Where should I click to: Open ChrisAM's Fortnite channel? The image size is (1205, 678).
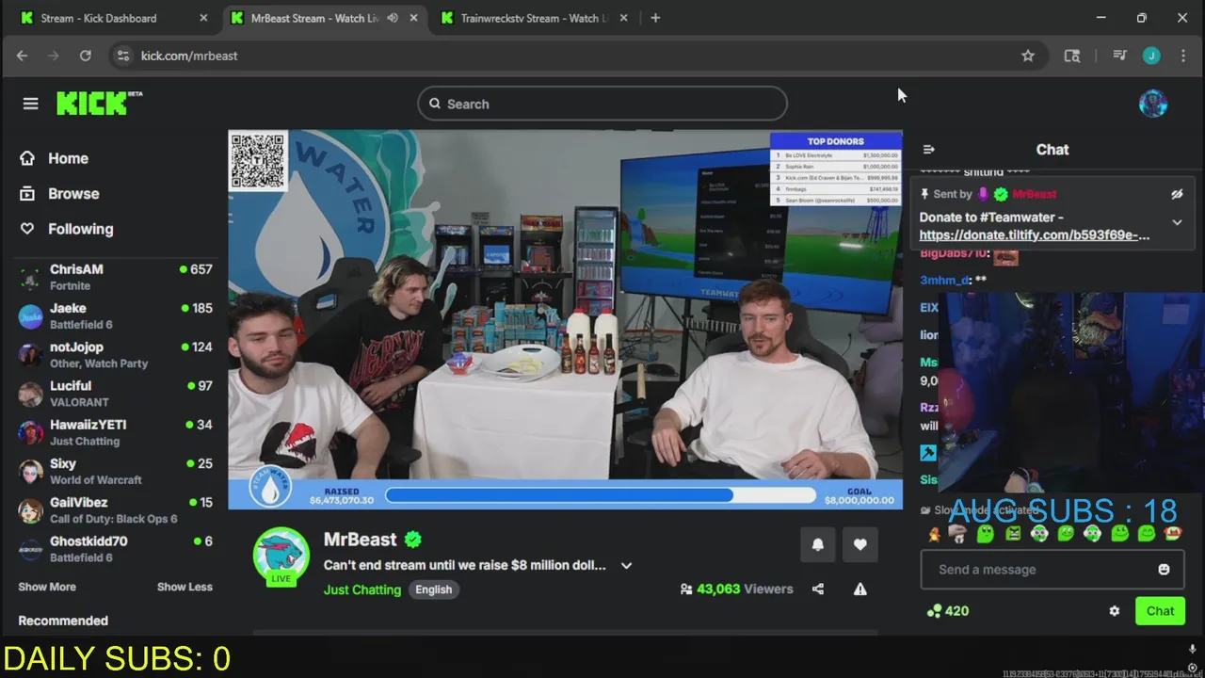tap(115, 277)
